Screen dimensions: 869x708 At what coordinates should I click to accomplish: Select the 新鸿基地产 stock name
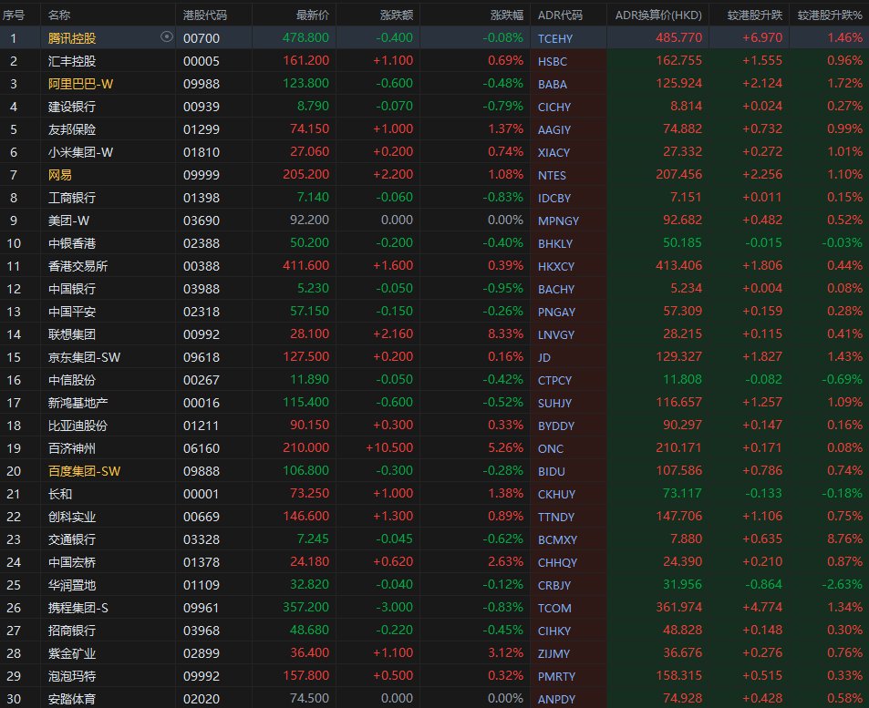coord(78,403)
